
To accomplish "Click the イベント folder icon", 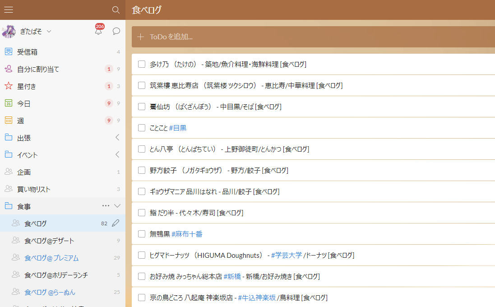I will click(x=9, y=154).
